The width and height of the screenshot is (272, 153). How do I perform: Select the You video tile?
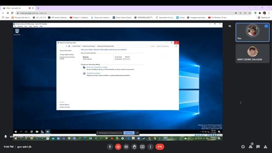[x=252, y=32]
